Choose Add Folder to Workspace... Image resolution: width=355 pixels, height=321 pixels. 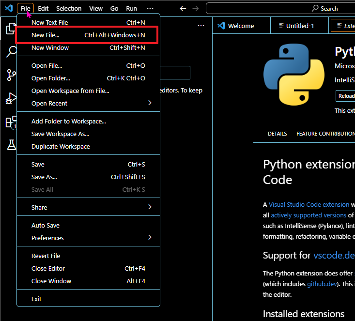(x=88, y=122)
